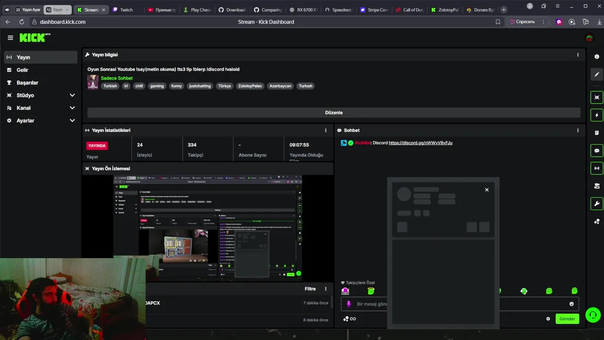Click the stream category thumbnail image
Viewport: 604px width, 340px height.
point(92,82)
